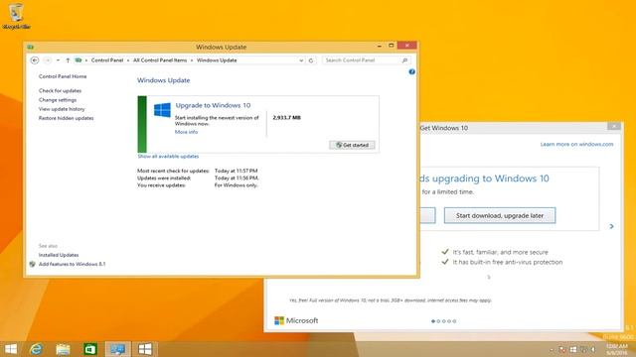Go back in Windows Update navigation
This screenshot has height=357, width=636.
pyautogui.click(x=35, y=60)
